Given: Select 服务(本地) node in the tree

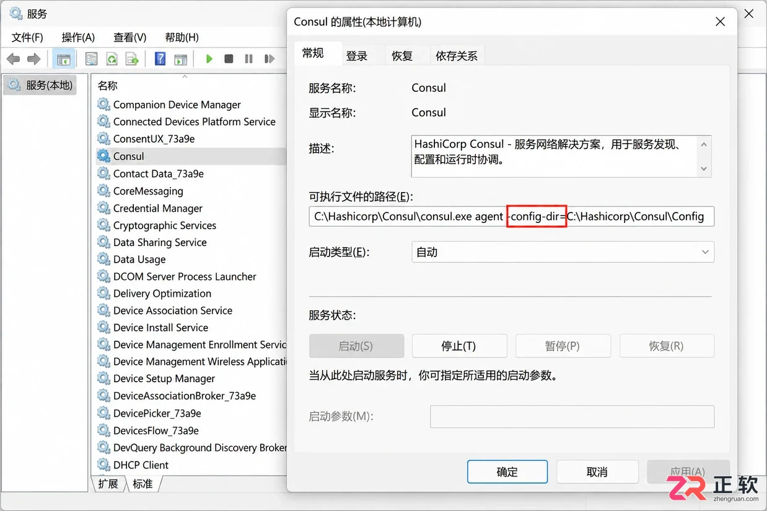Looking at the screenshot, I should (41, 85).
